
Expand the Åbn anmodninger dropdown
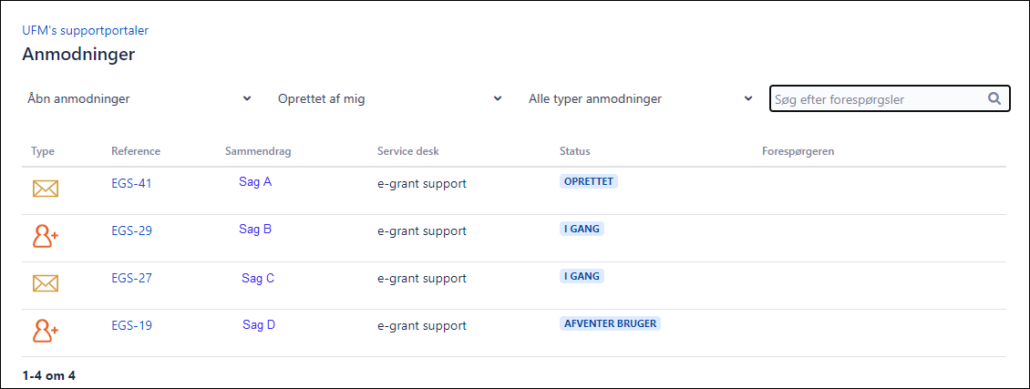click(x=139, y=98)
